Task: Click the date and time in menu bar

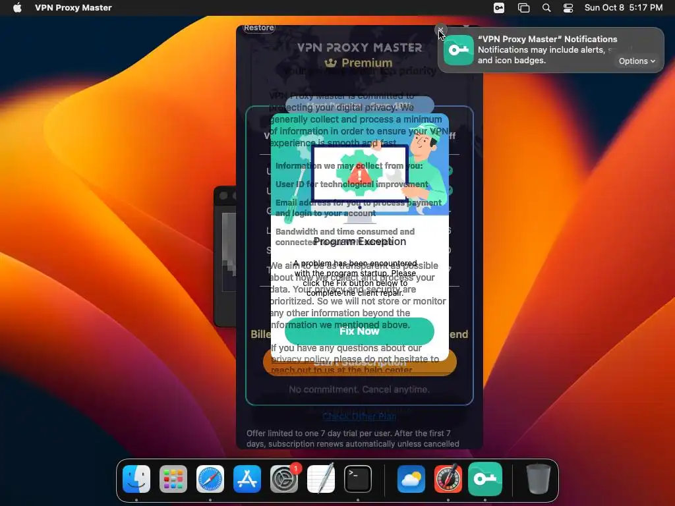Action: point(624,8)
